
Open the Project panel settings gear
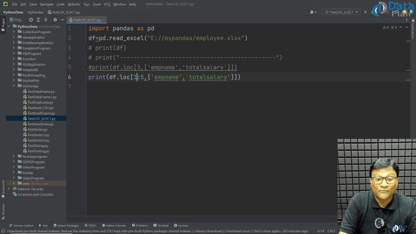pyautogui.click(x=55, y=20)
